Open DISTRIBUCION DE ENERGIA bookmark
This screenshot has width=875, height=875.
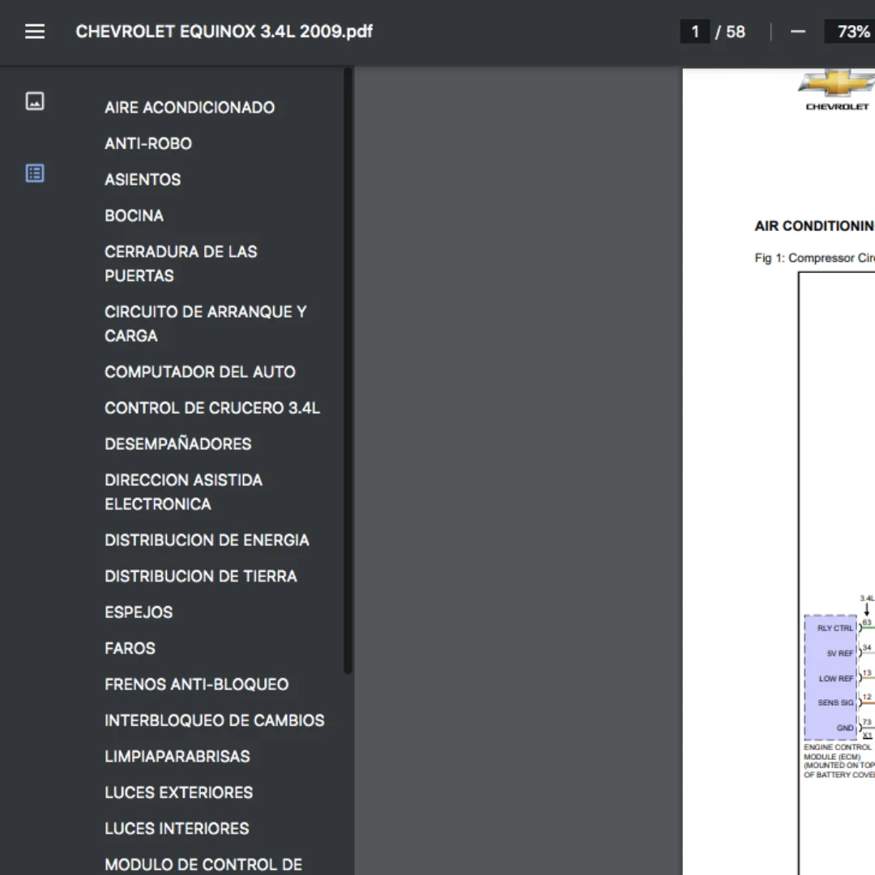[207, 540]
